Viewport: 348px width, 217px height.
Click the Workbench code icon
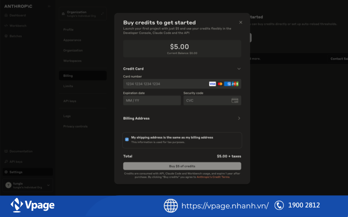6,26
